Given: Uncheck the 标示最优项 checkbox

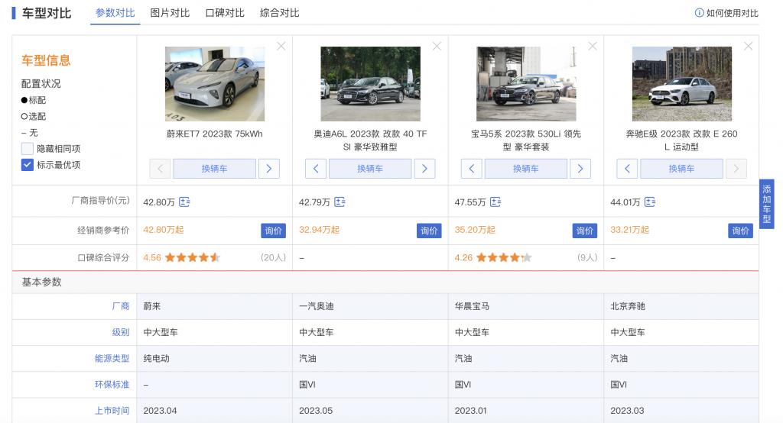Looking at the screenshot, I should pos(28,165).
